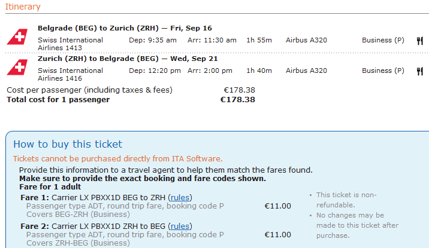This screenshot has width=429, height=248.
Task: Click the meal icon on the Sep 21 flight
Action: 419,71
